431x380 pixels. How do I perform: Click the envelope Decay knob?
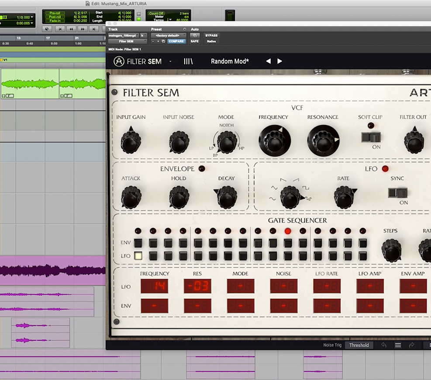tap(227, 197)
